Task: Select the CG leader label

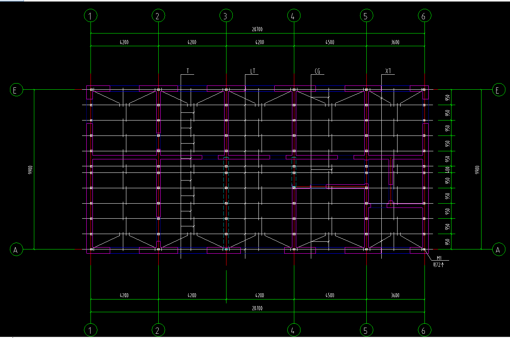Action: [x=317, y=71]
